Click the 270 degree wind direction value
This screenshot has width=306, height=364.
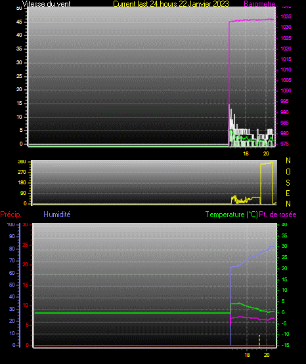coord(22,172)
